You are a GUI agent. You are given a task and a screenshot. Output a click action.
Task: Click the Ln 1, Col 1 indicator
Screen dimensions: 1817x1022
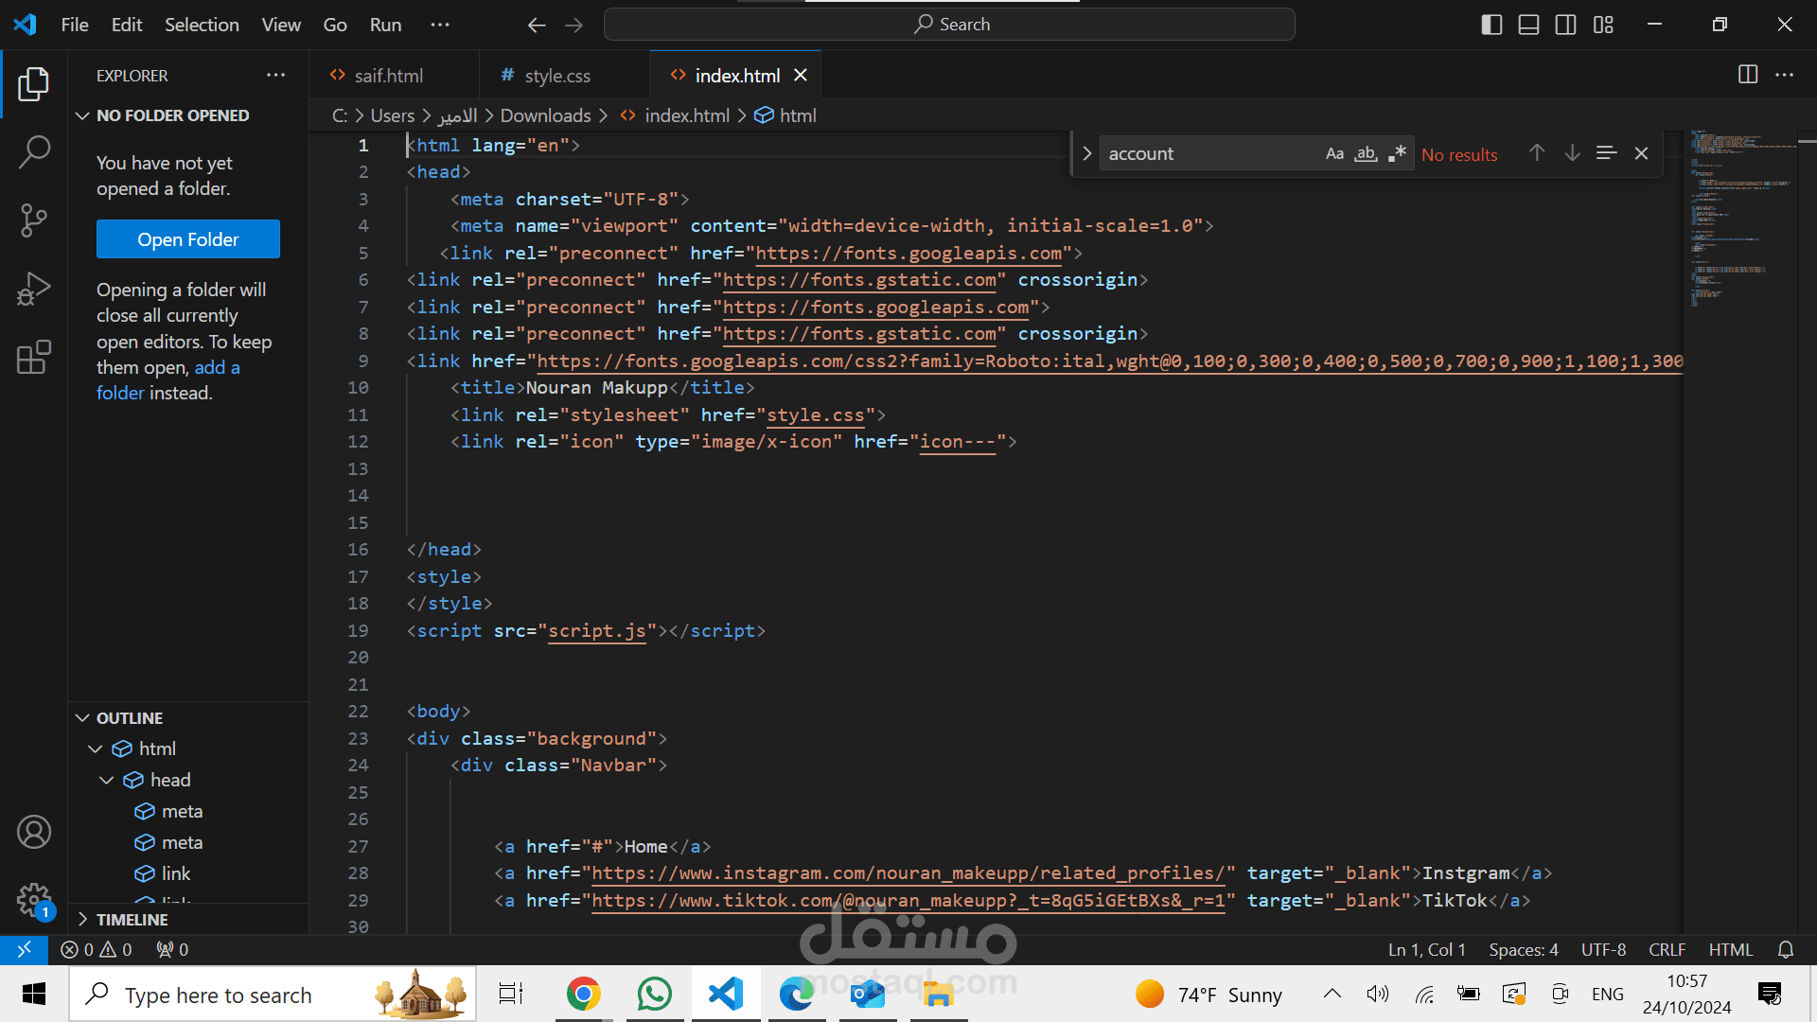pos(1426,949)
